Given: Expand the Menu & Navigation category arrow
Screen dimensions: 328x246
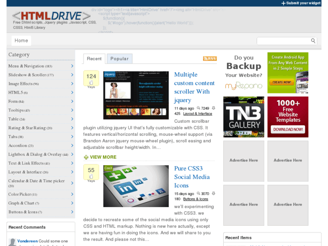Looking at the screenshot, I should (72, 66).
